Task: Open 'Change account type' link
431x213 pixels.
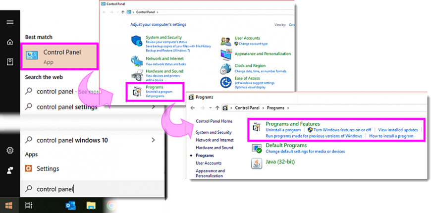Action: pyautogui.click(x=253, y=44)
